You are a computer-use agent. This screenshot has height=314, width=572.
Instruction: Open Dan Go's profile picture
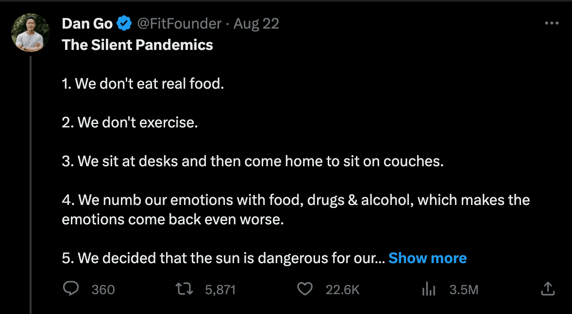(x=30, y=32)
